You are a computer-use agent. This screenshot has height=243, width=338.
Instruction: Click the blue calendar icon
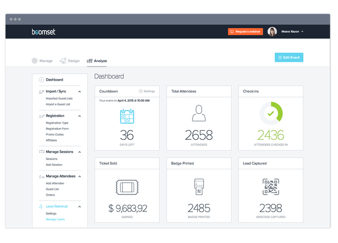[x=127, y=116]
